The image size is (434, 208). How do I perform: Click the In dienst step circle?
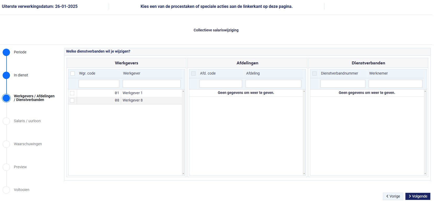6,75
